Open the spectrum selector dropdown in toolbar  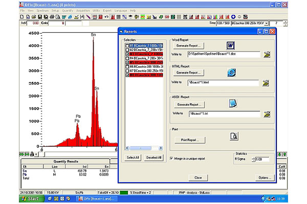[x=266, y=23]
